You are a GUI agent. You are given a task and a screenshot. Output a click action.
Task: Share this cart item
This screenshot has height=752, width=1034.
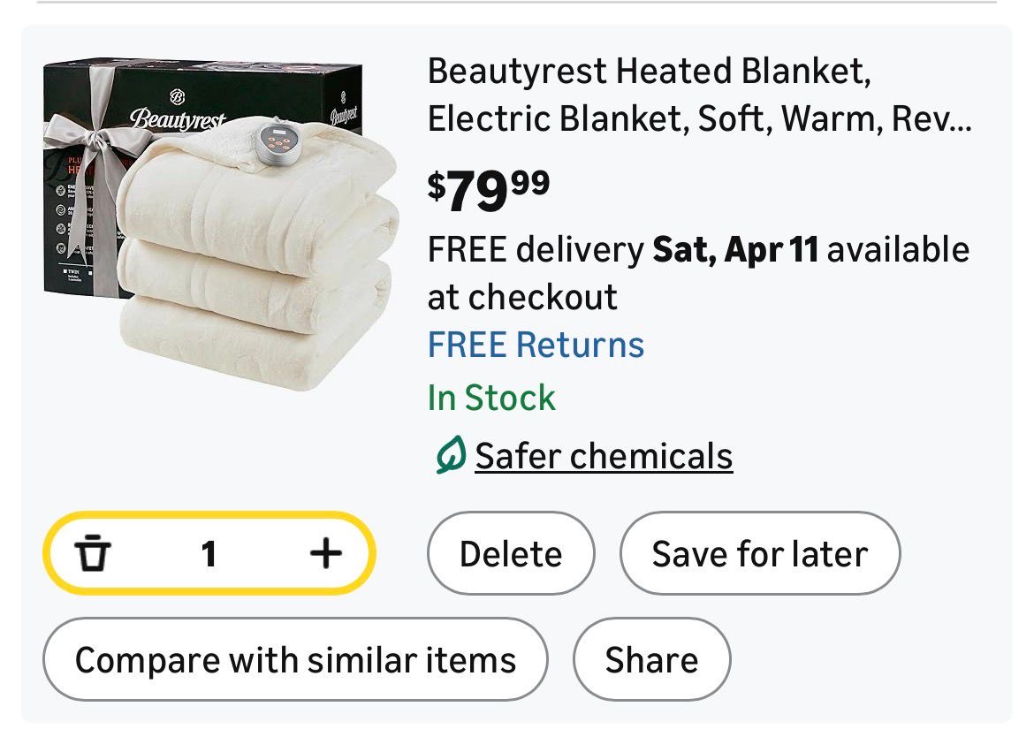pos(651,660)
